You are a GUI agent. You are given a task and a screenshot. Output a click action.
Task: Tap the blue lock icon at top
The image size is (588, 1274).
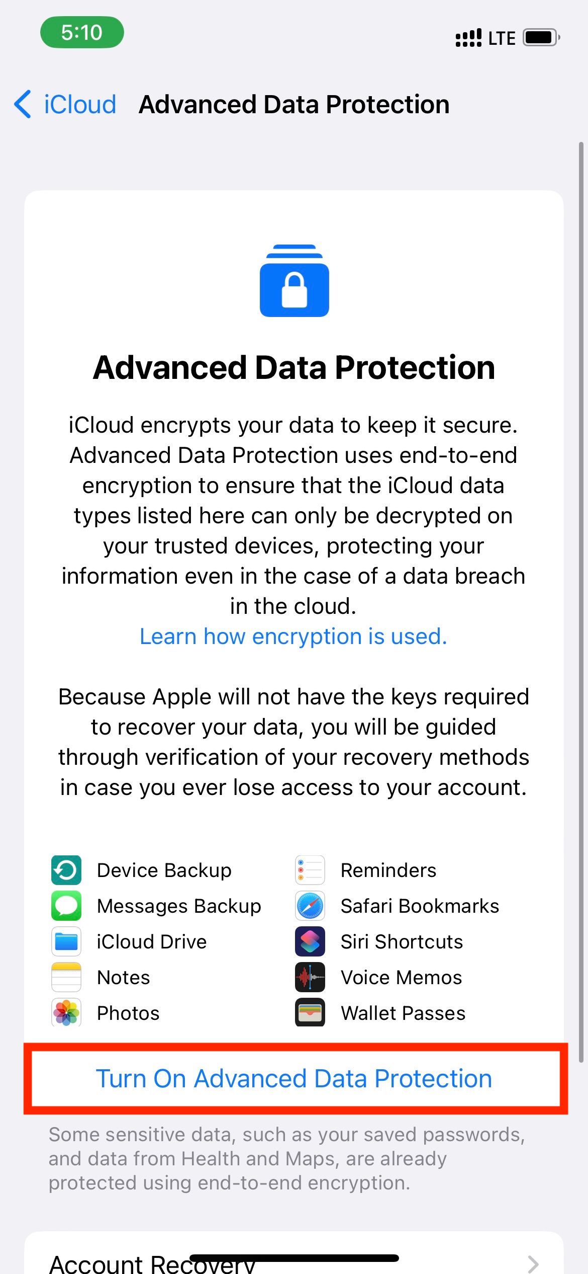coord(294,281)
